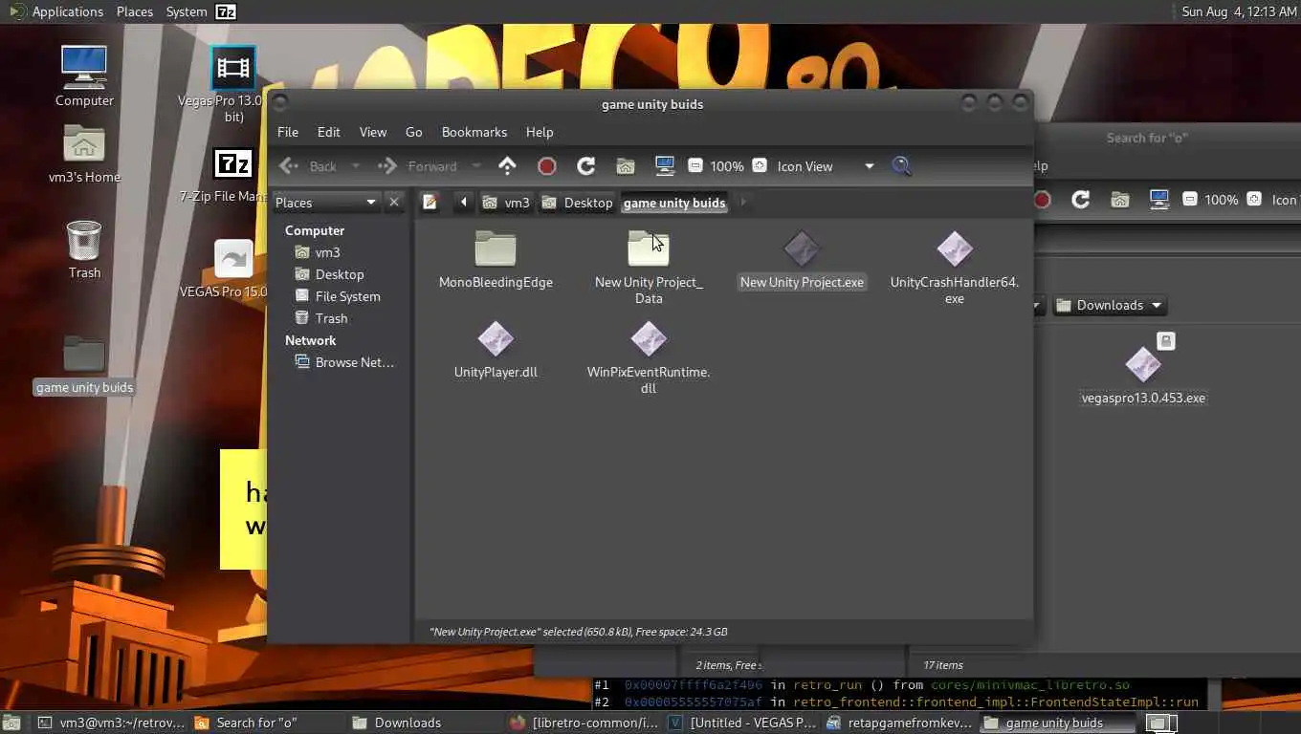1301x734 pixels.
Task: Click the stop icon in the background window
Action: [x=1042, y=200]
